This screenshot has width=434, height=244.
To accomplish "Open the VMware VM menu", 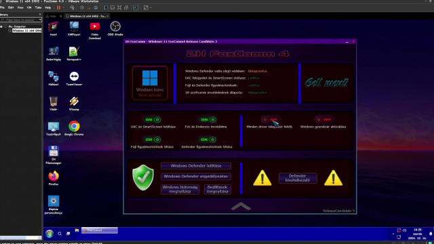I will [x=29, y=7].
